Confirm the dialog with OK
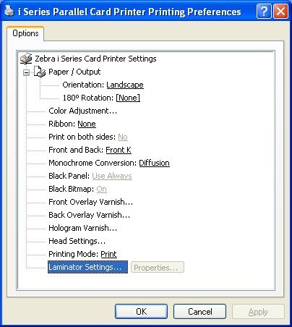The image size is (292, 327). click(x=141, y=311)
